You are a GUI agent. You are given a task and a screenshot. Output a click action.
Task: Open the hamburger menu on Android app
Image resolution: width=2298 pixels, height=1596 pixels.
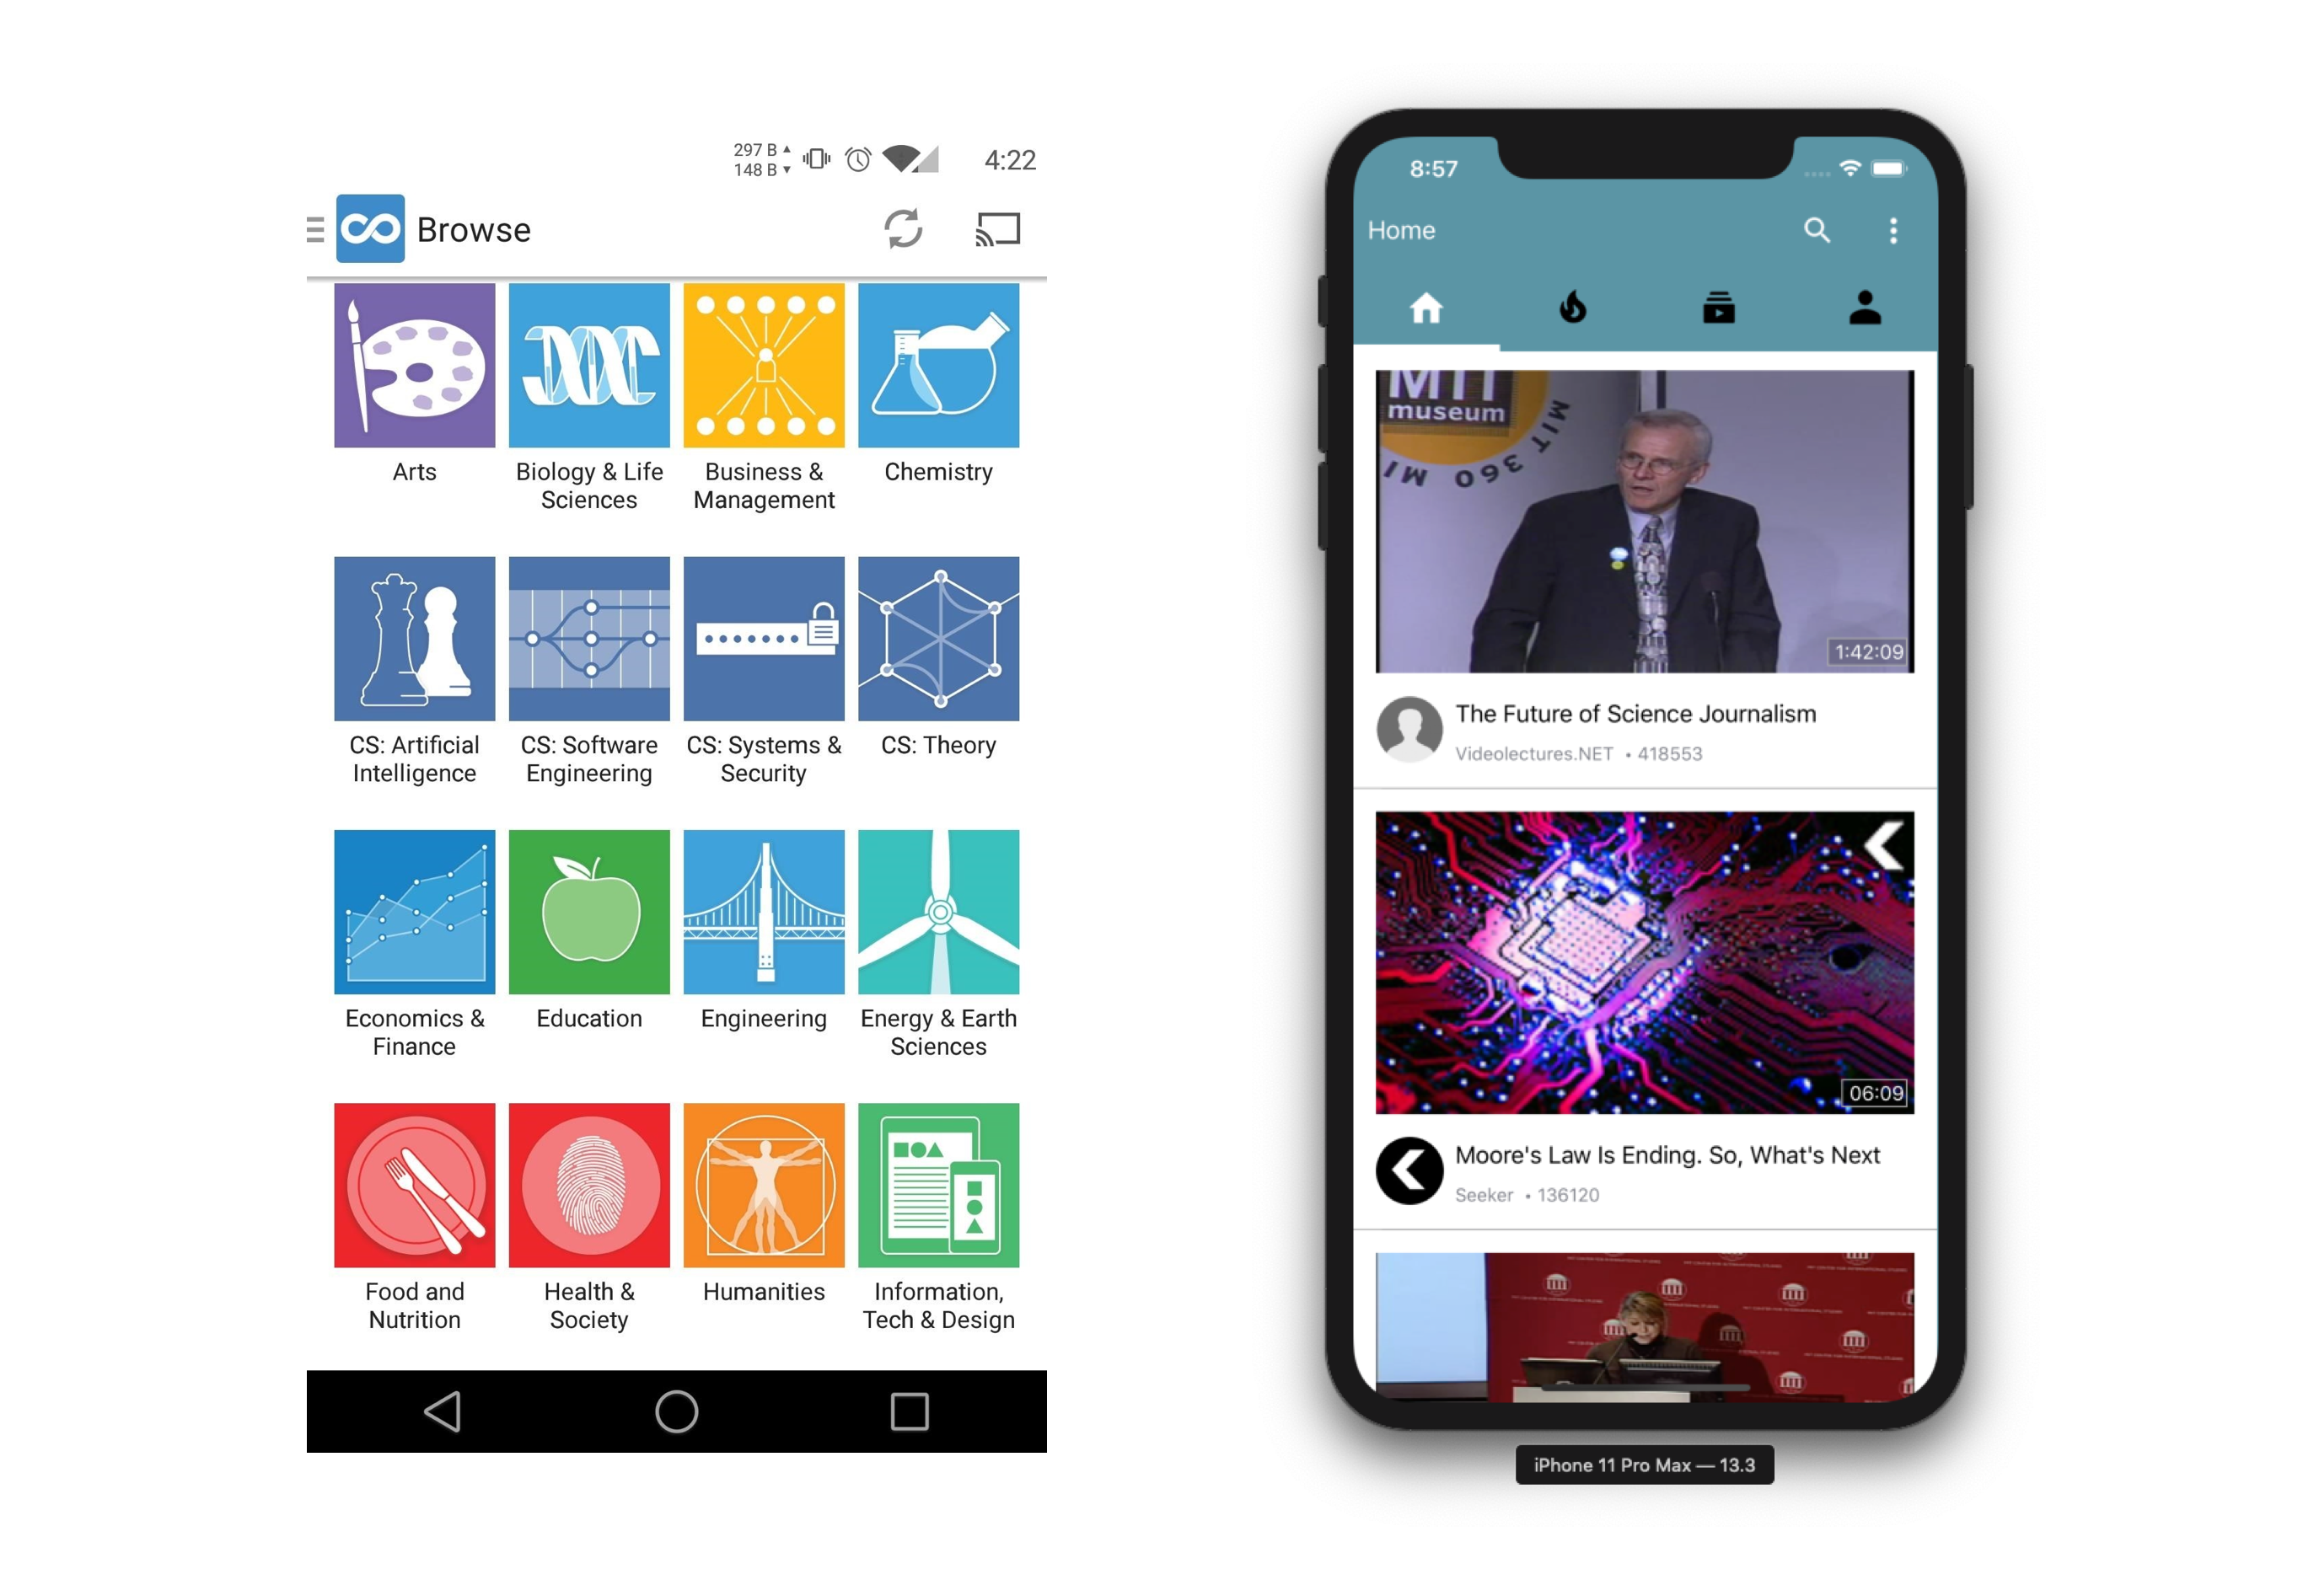click(x=323, y=227)
